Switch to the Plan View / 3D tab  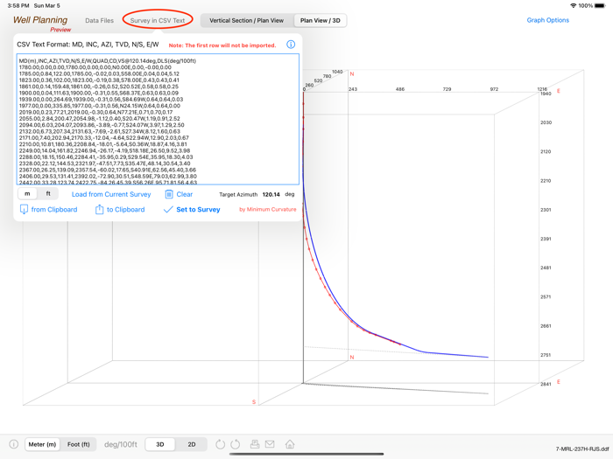(x=320, y=20)
